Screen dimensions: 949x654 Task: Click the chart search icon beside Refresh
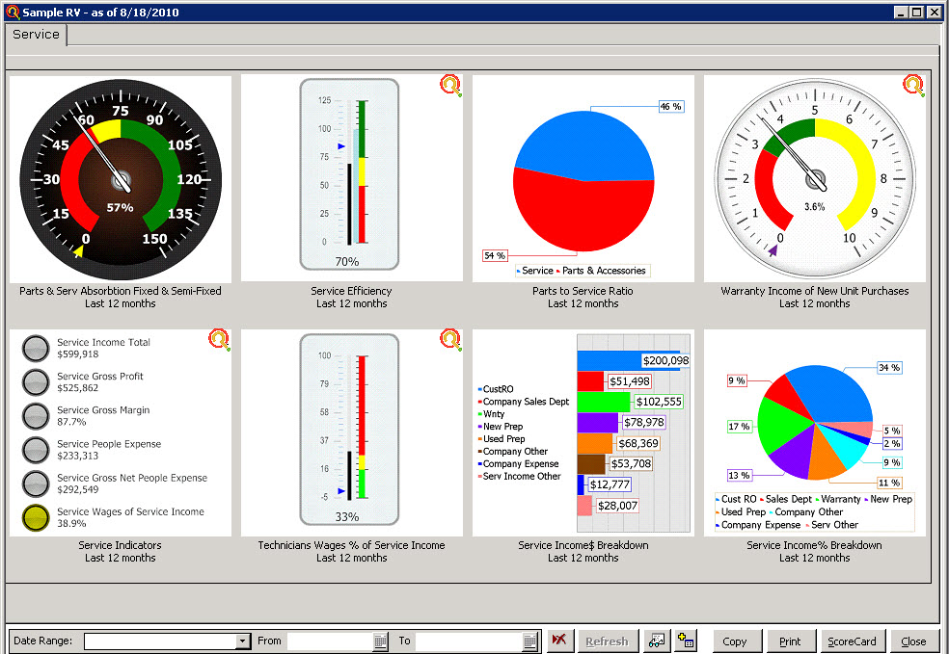coord(657,641)
